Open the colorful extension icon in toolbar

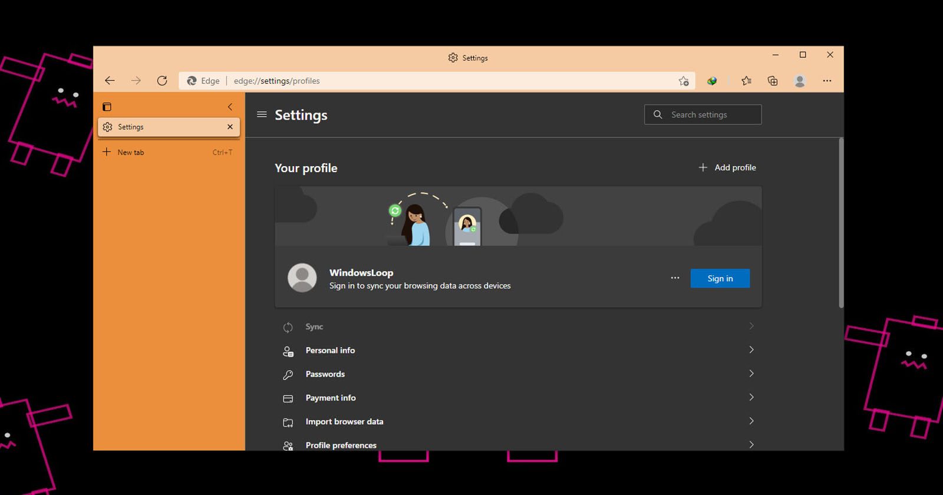click(712, 81)
